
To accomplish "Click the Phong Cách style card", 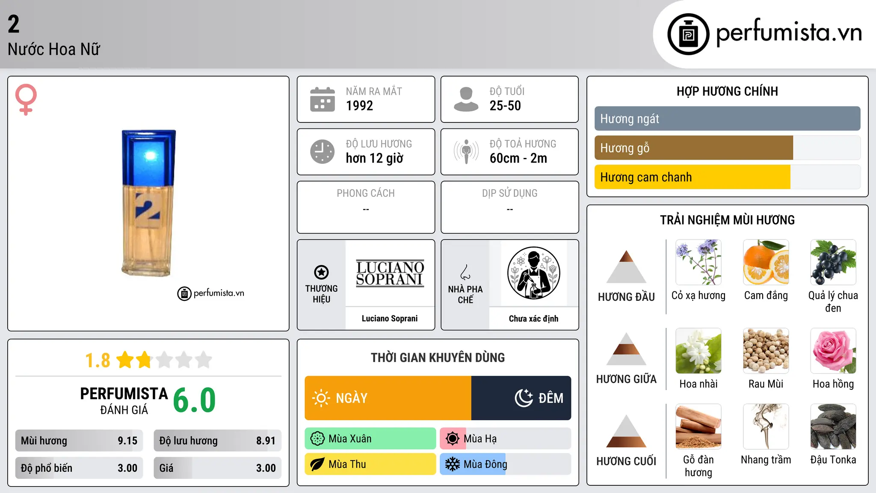I will coord(366,207).
